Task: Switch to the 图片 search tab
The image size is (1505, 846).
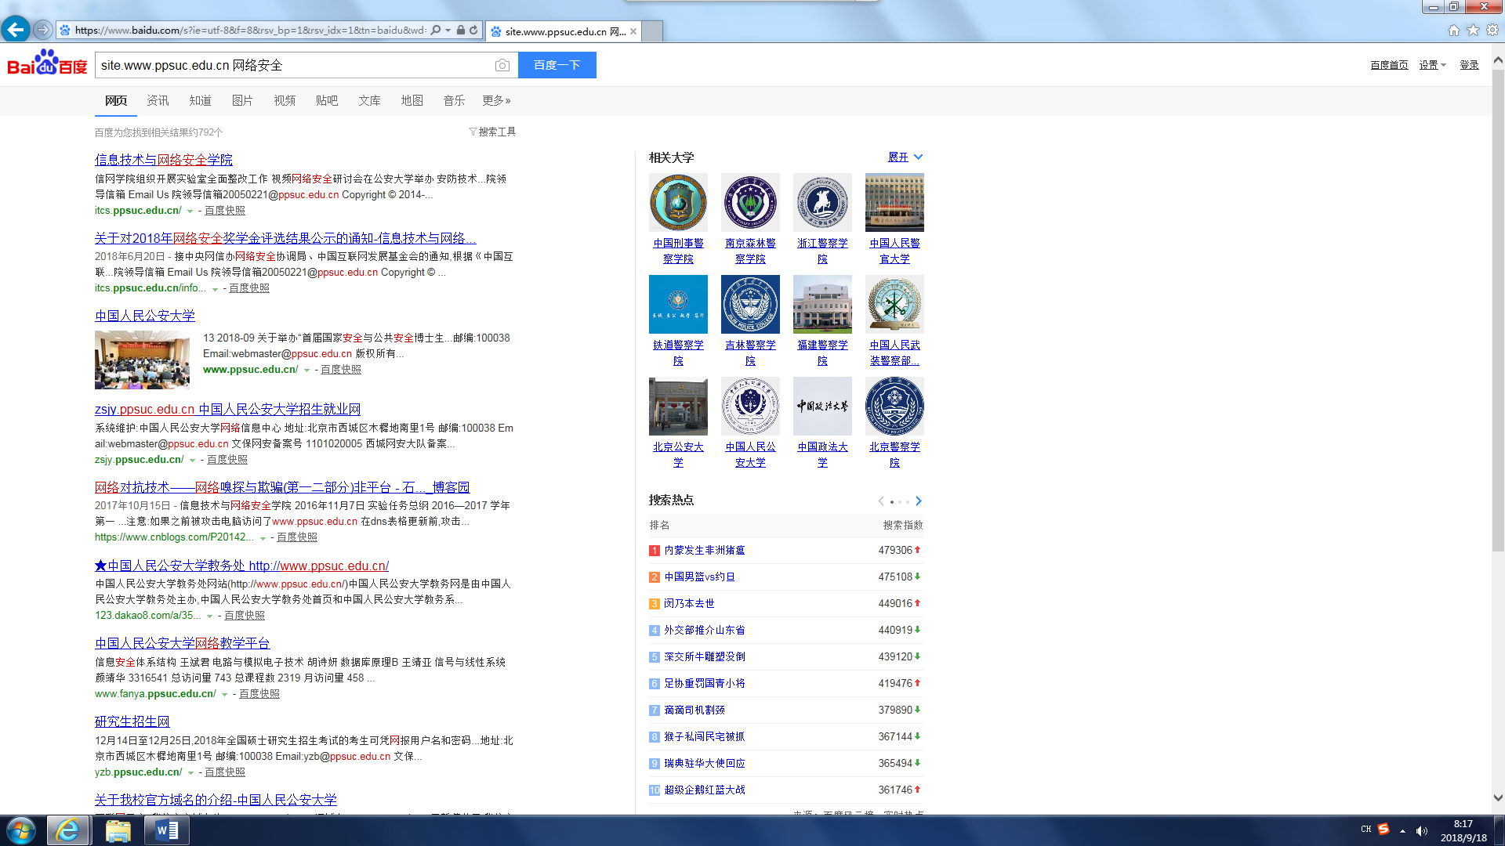Action: 242,100
